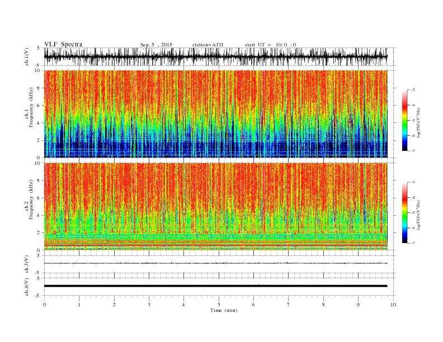Click the ch.1 colorbar "log(PSD)(V²/Hz)" label
This screenshot has height=342, width=443.
click(x=419, y=123)
